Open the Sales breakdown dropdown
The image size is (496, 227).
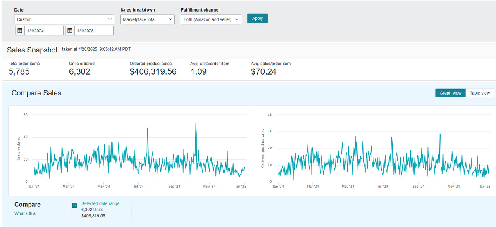coord(148,19)
